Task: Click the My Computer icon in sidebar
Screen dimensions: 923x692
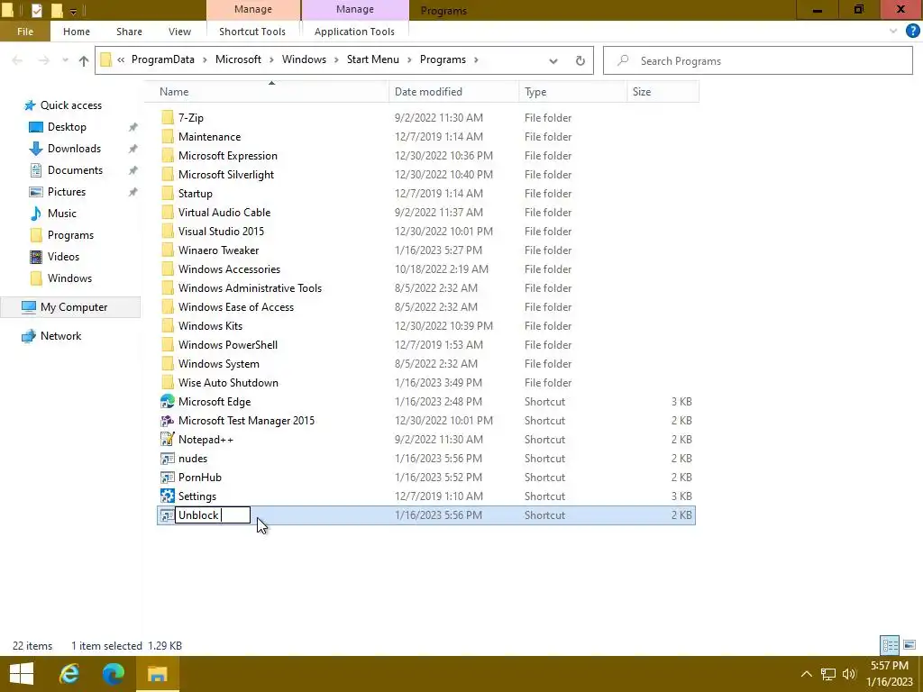Action: click(29, 307)
